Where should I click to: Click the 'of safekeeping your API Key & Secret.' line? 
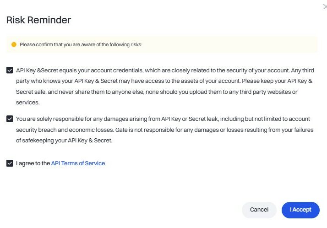64,141
